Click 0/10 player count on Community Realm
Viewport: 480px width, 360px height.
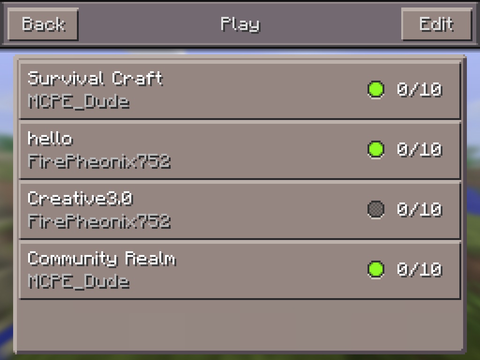tap(420, 270)
